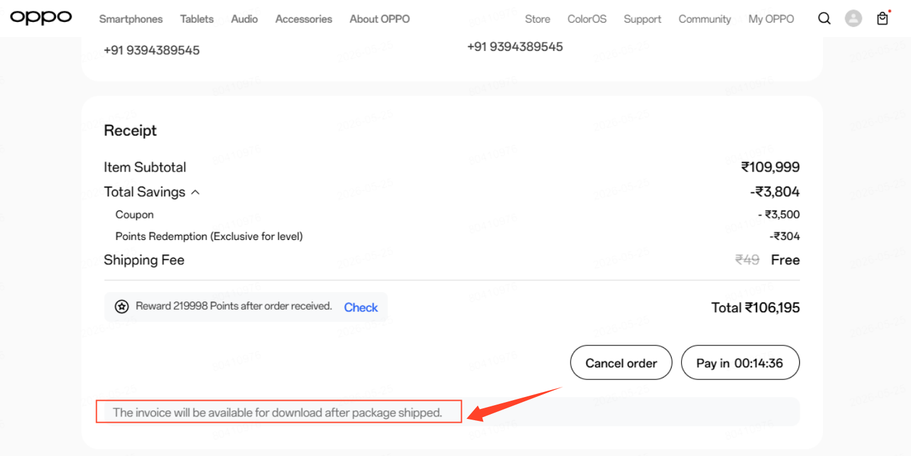Open the About OPPO menu
The width and height of the screenshot is (911, 456).
379,19
